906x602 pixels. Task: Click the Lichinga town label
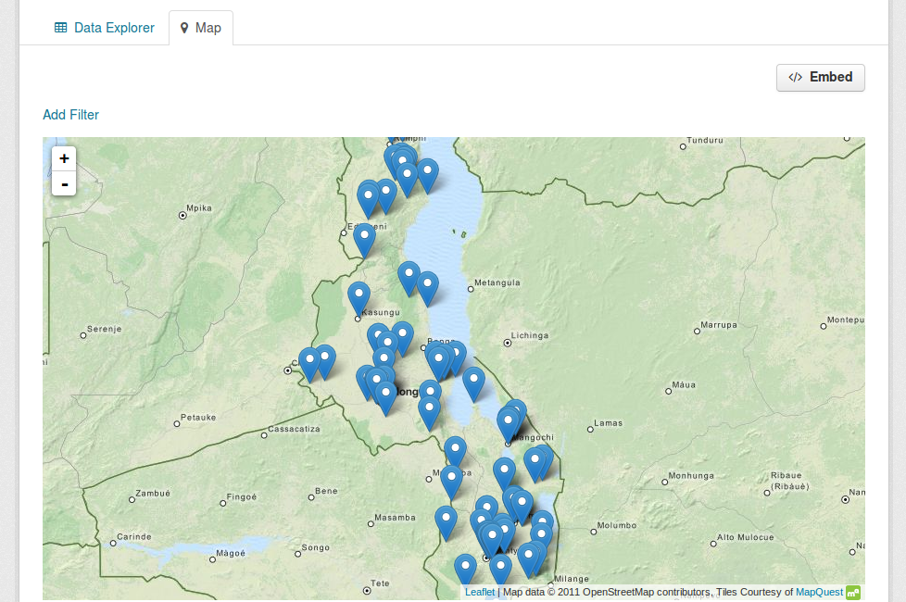529,335
